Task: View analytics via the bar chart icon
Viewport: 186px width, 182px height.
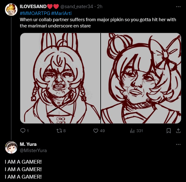Action: (132, 131)
